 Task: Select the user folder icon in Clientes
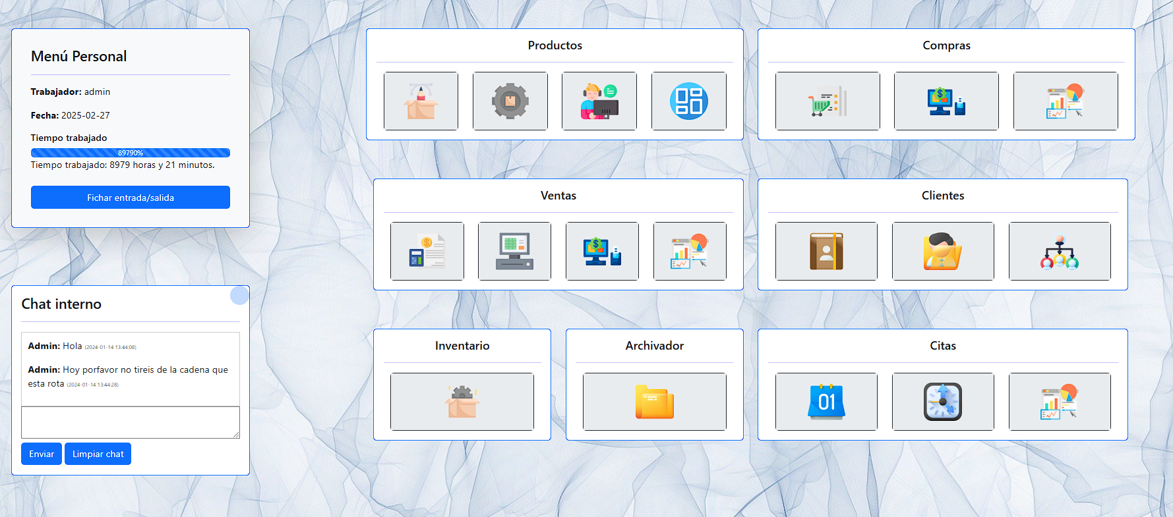pyautogui.click(x=942, y=251)
